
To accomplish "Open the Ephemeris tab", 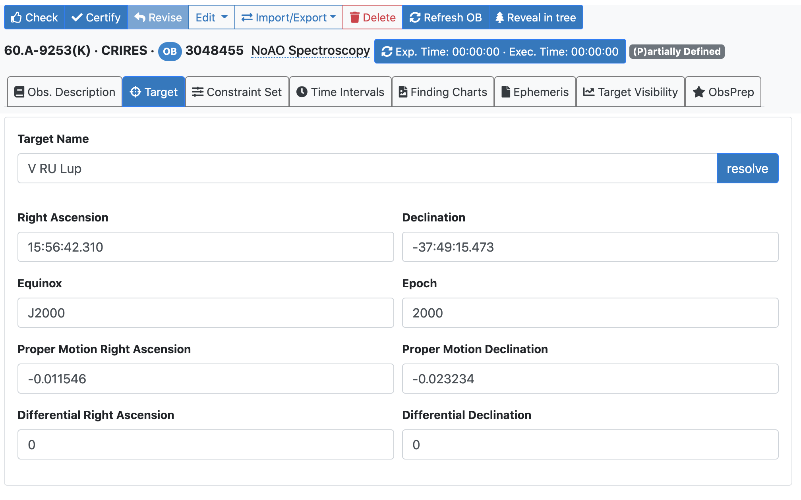I will [x=535, y=92].
